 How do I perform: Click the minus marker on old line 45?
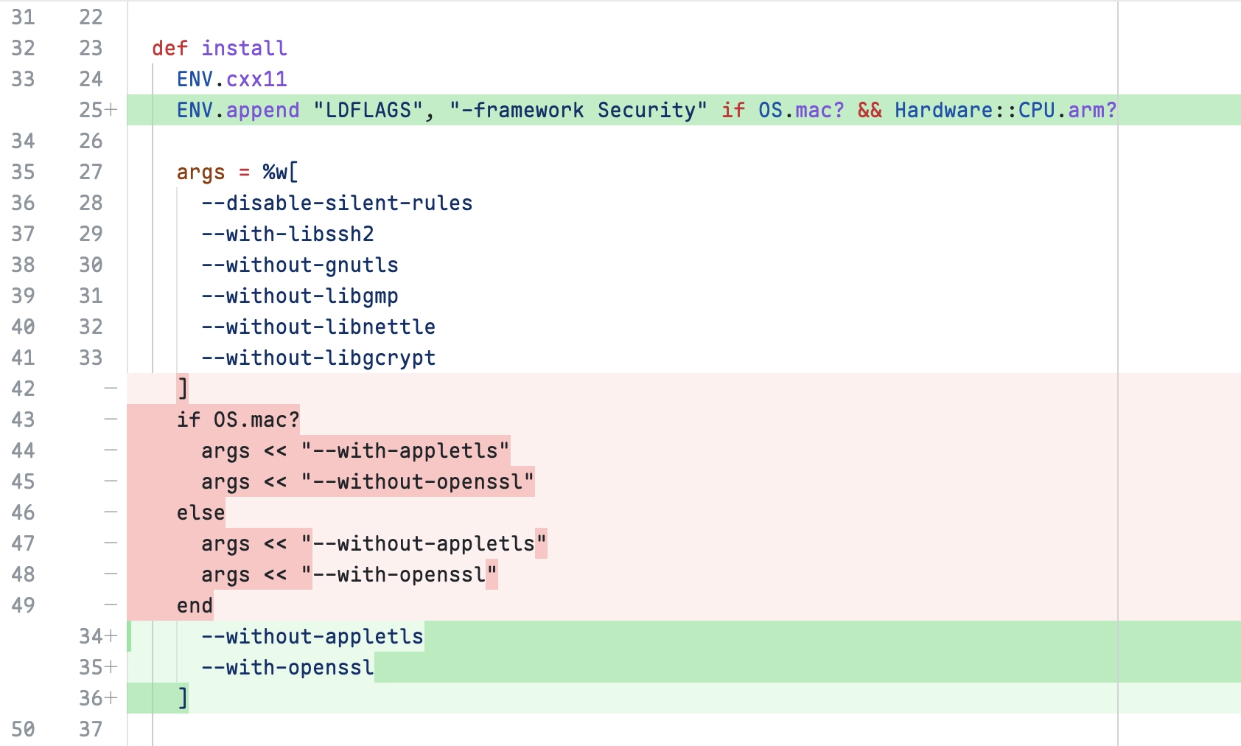pyautogui.click(x=111, y=481)
